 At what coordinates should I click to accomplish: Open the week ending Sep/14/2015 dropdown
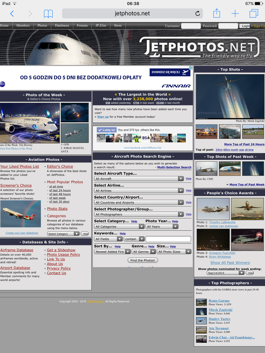[225, 273]
